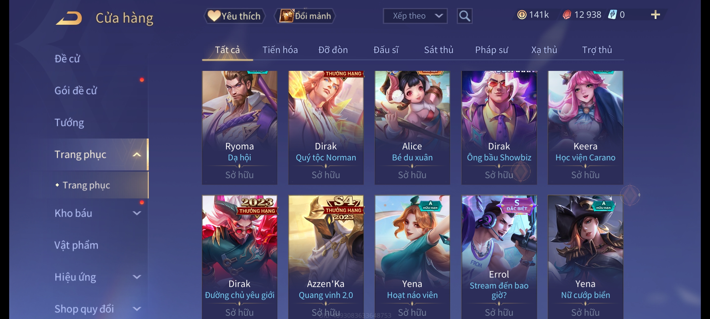Tap the golden back arrow icon

point(69,18)
